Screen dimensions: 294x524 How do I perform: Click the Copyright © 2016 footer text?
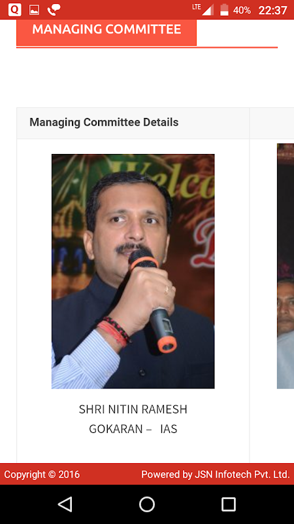42,474
